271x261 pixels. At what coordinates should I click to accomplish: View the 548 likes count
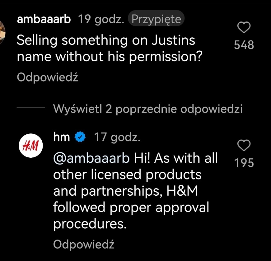click(x=244, y=45)
